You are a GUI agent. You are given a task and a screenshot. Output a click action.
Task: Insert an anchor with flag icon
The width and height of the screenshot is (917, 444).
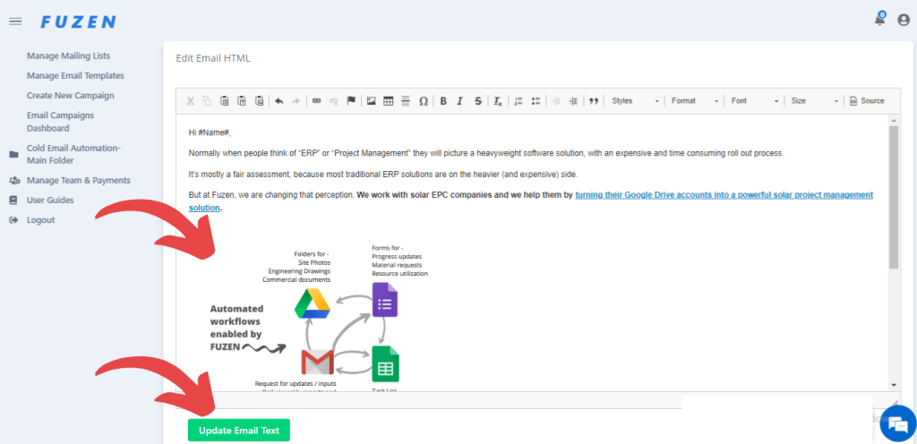(351, 101)
